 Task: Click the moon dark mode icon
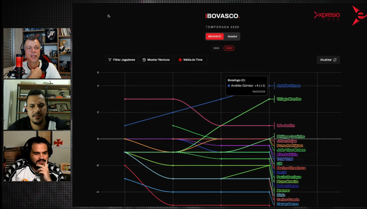[109, 16]
